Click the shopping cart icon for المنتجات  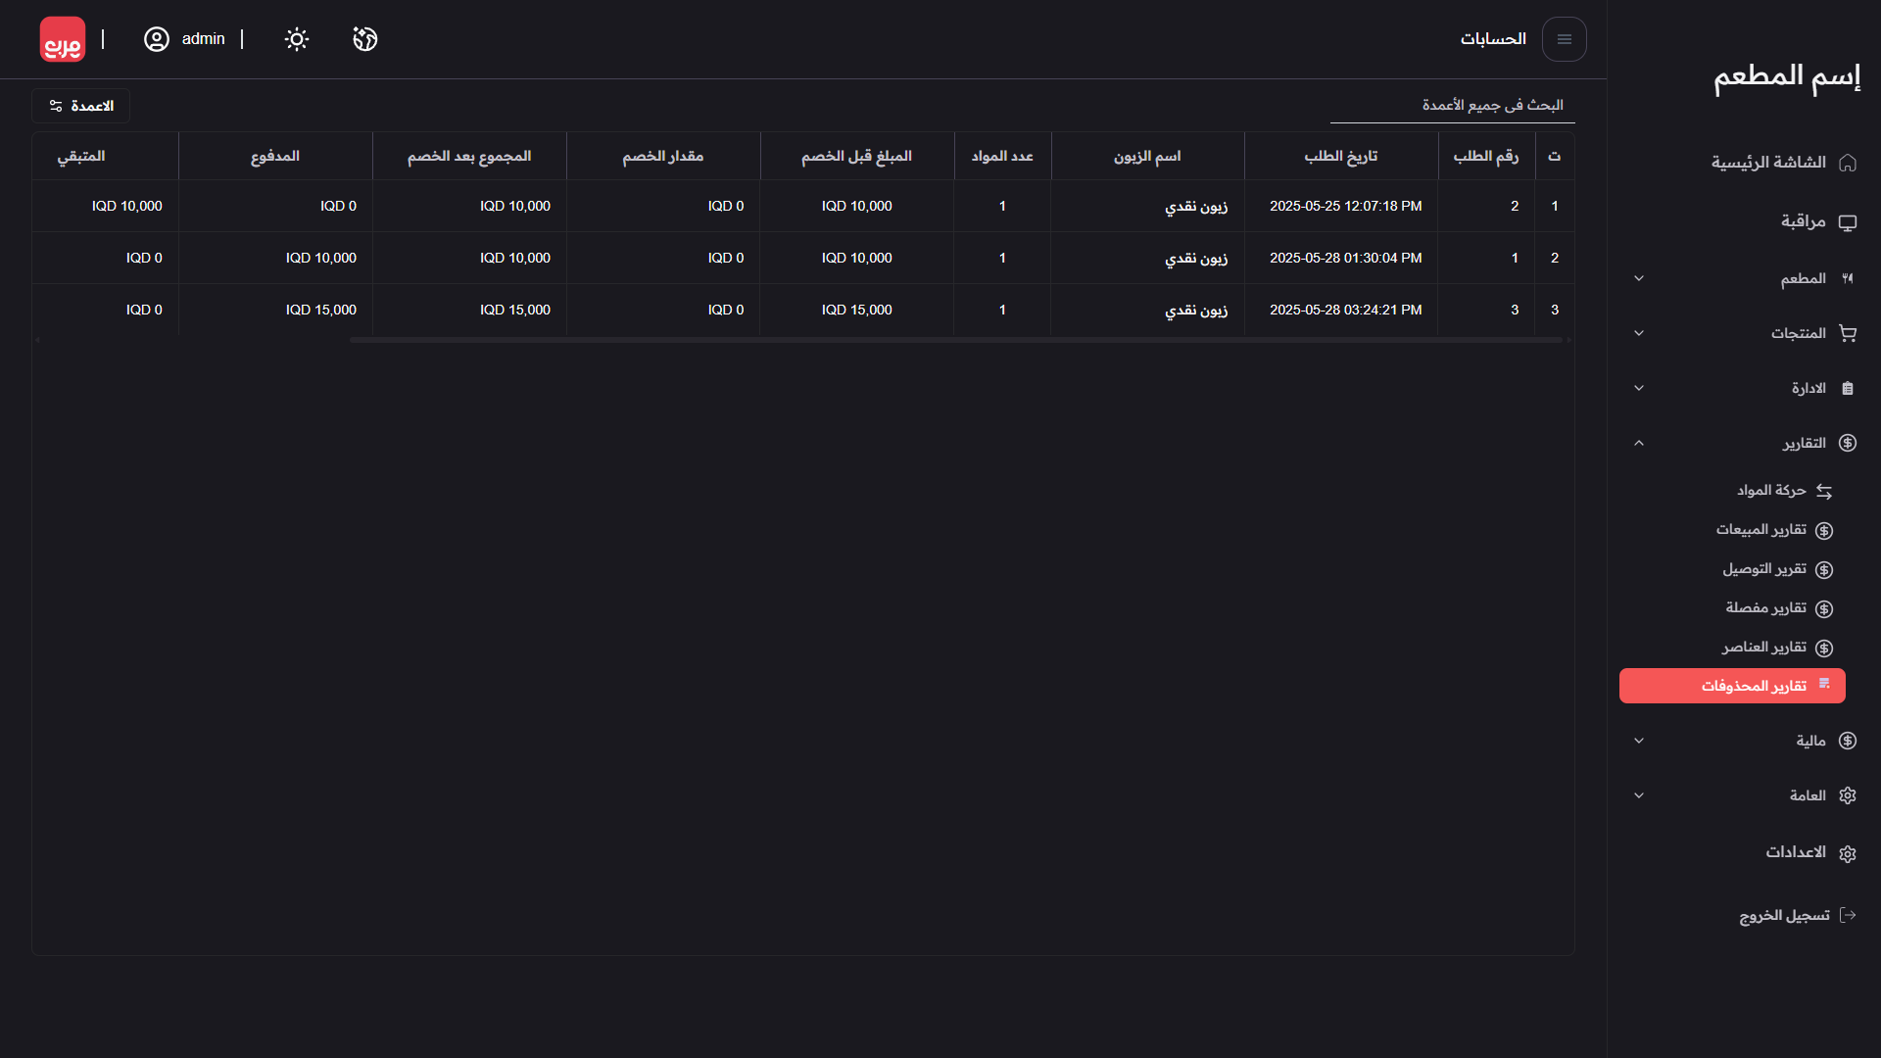coord(1848,333)
